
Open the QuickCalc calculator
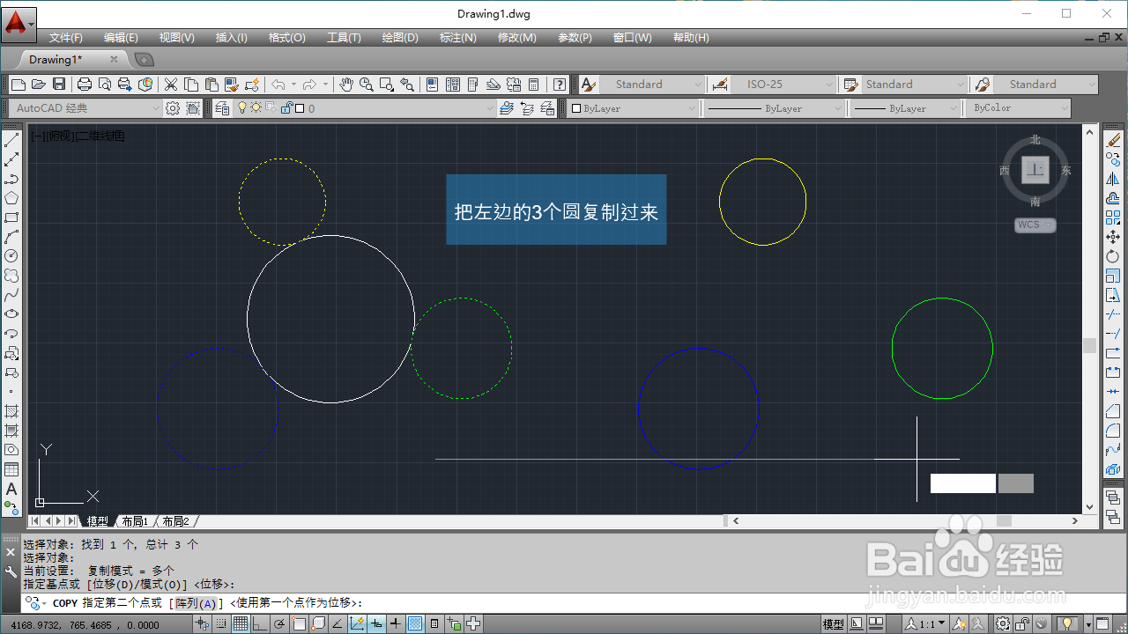(x=533, y=85)
